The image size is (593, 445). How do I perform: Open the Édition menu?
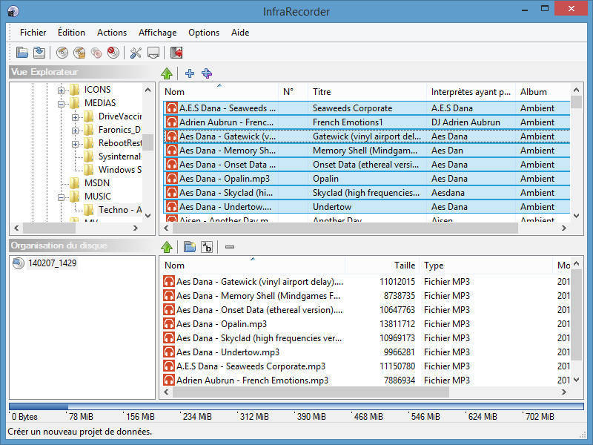pos(71,33)
